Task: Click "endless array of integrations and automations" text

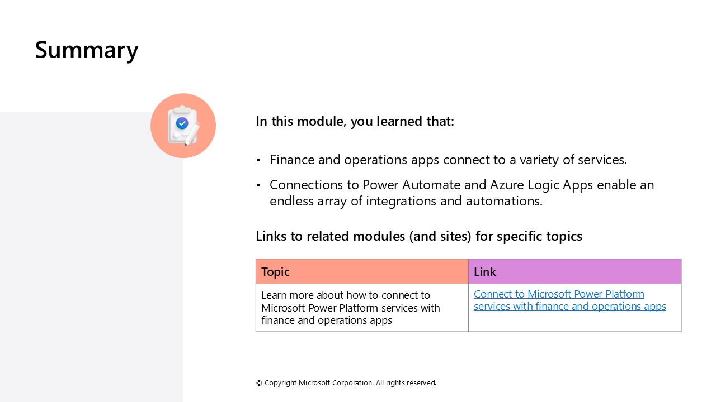Action: pyautogui.click(x=406, y=201)
